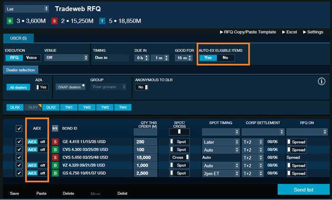Select the TW1 dealer chip
The image size is (332, 200).
tap(69, 108)
